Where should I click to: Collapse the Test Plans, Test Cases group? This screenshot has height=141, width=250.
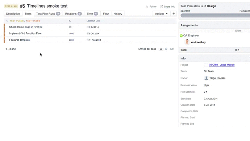7,21
